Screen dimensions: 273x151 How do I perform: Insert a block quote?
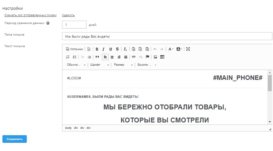tap(97, 57)
